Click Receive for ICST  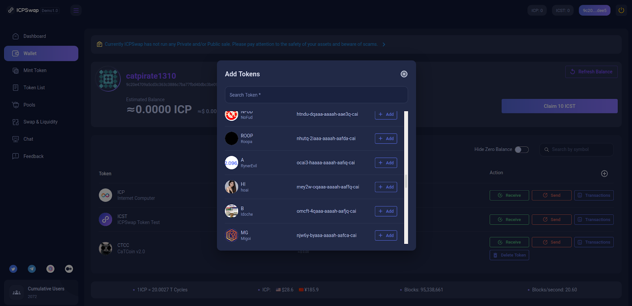(509, 219)
